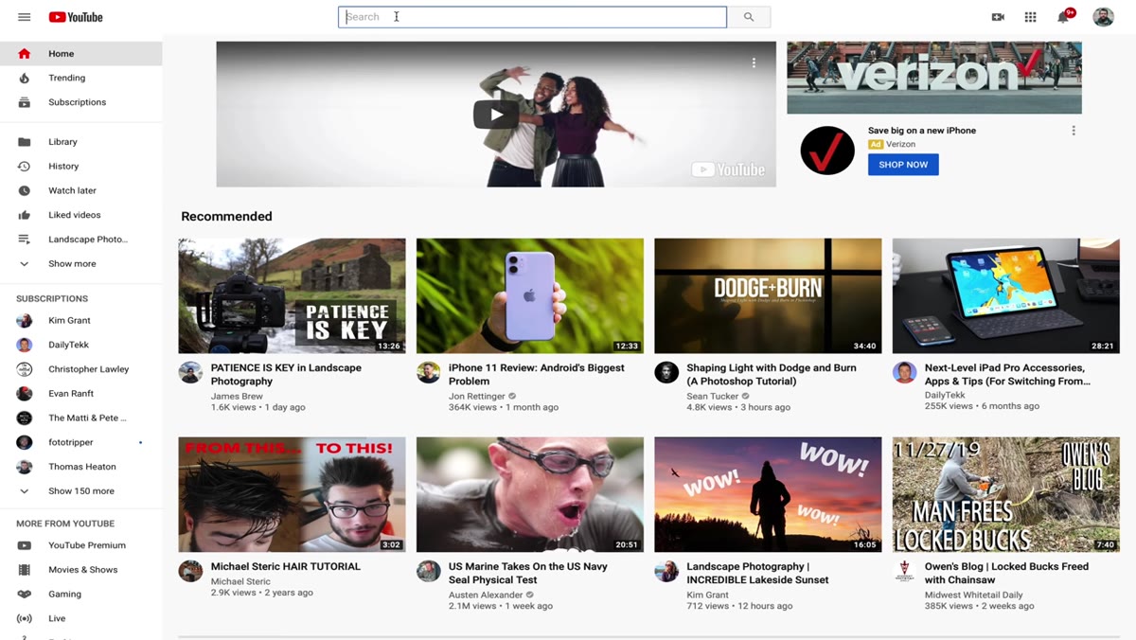The image size is (1136, 640).
Task: Go to Home in sidebar
Action: pos(81,54)
